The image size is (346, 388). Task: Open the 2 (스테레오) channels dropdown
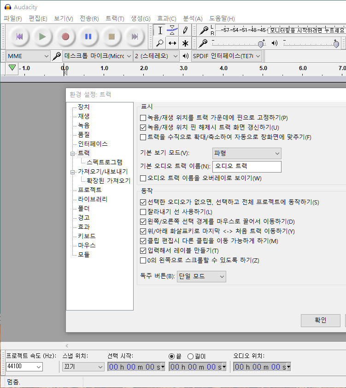click(x=156, y=56)
